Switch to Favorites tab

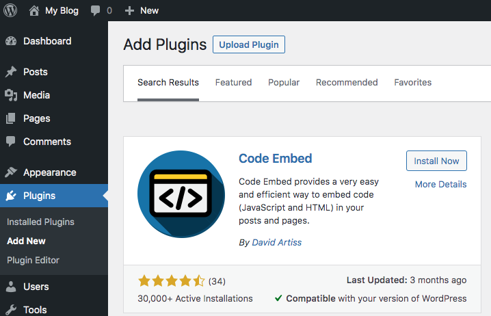[413, 82]
